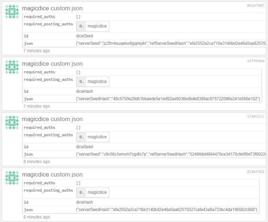Click json with serverSeed c9v56s3wnvrh7sgdts7p
The width and height of the screenshot is (268, 222).
[171, 154]
